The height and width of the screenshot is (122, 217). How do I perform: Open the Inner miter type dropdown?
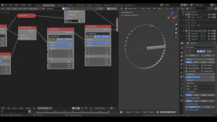click(x=204, y=89)
